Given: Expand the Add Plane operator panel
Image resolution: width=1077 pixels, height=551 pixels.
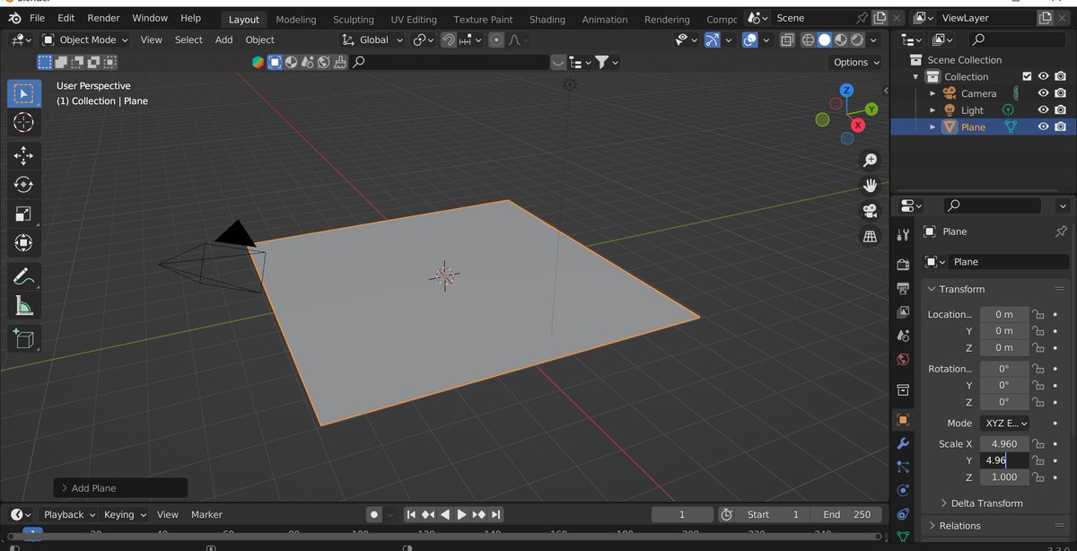Looking at the screenshot, I should 120,488.
